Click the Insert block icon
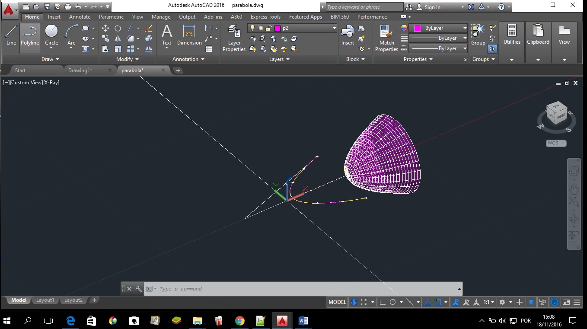 click(348, 35)
